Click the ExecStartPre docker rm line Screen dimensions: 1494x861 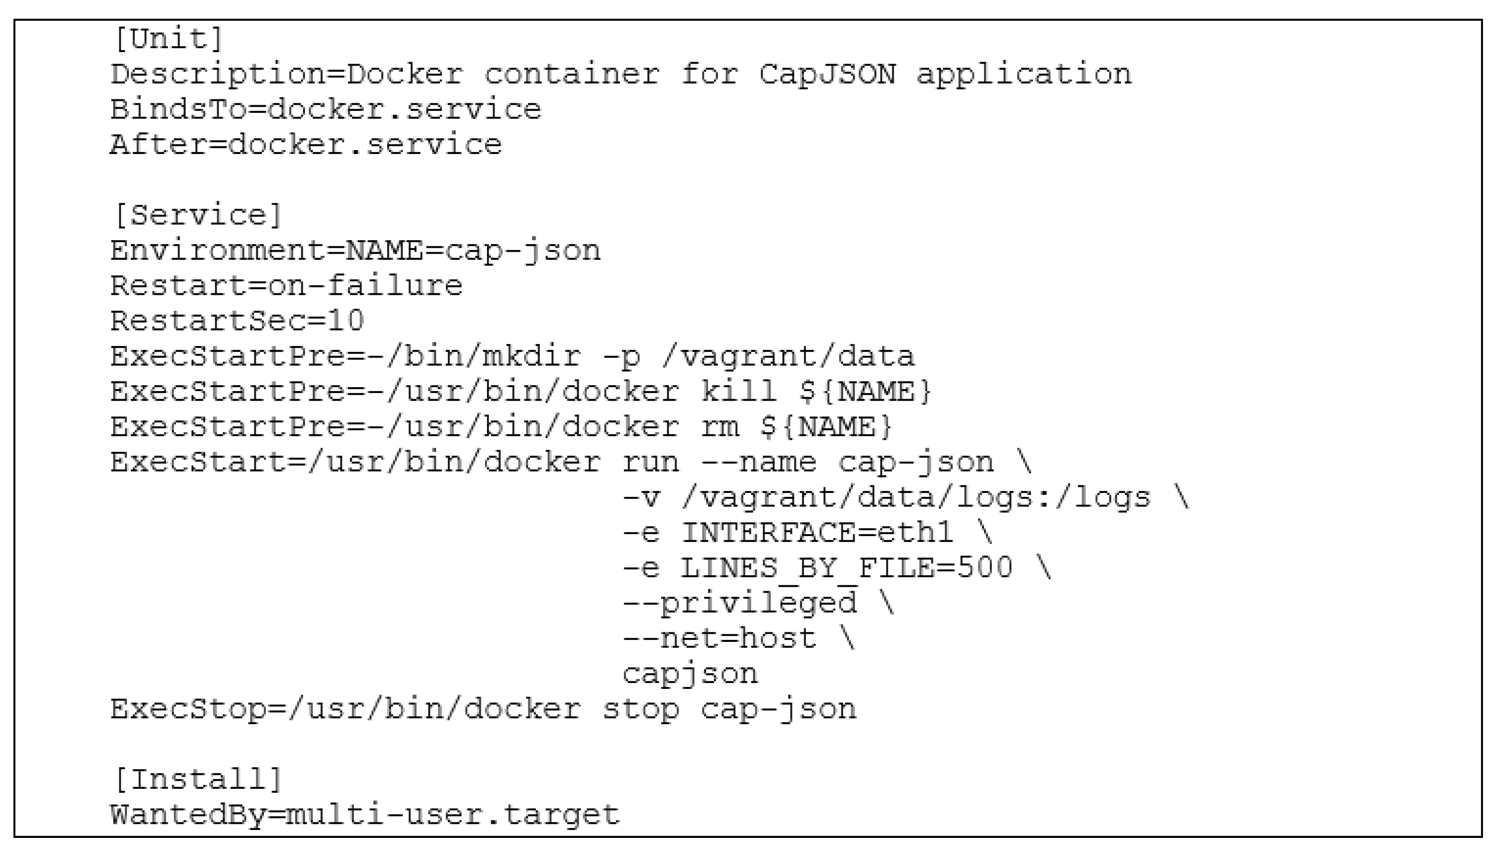[x=501, y=428]
